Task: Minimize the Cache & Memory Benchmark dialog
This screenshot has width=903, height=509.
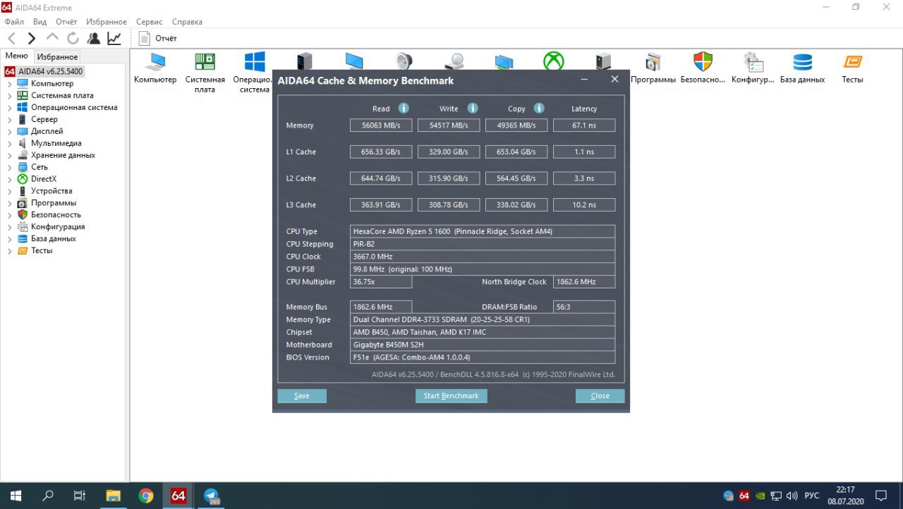Action: tap(586, 80)
